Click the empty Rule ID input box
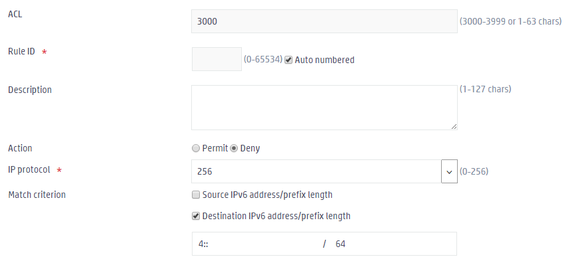Image resolution: width=583 pixels, height=263 pixels. 217,59
